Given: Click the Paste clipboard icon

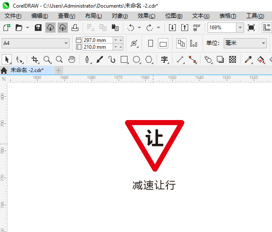Looking at the screenshot, I should pyautogui.click(x=115, y=28).
